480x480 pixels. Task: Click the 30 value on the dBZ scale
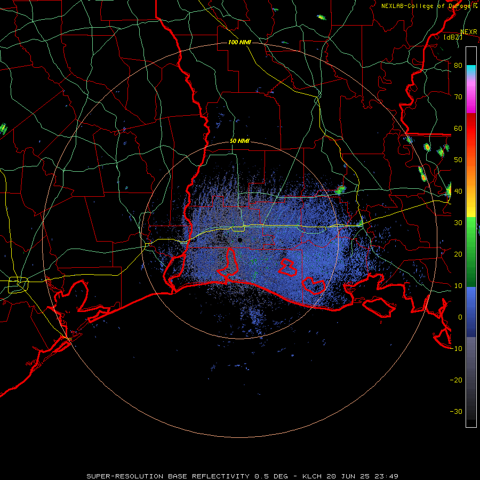[458, 223]
